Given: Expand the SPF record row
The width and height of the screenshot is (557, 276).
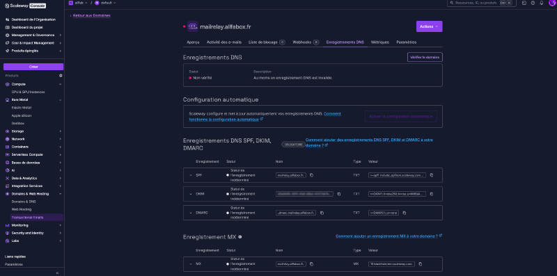Looking at the screenshot, I should (x=191, y=175).
